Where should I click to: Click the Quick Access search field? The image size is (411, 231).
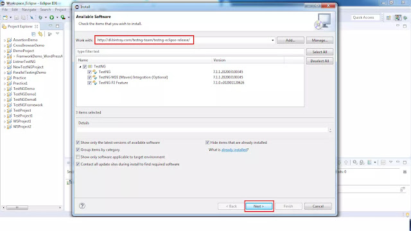[365, 17]
